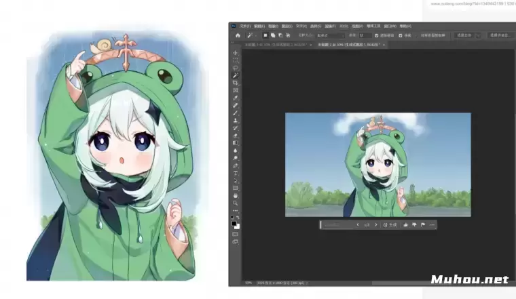Viewport: 516px width, 299px height.
Task: Close the active second document tab
Action: point(384,45)
